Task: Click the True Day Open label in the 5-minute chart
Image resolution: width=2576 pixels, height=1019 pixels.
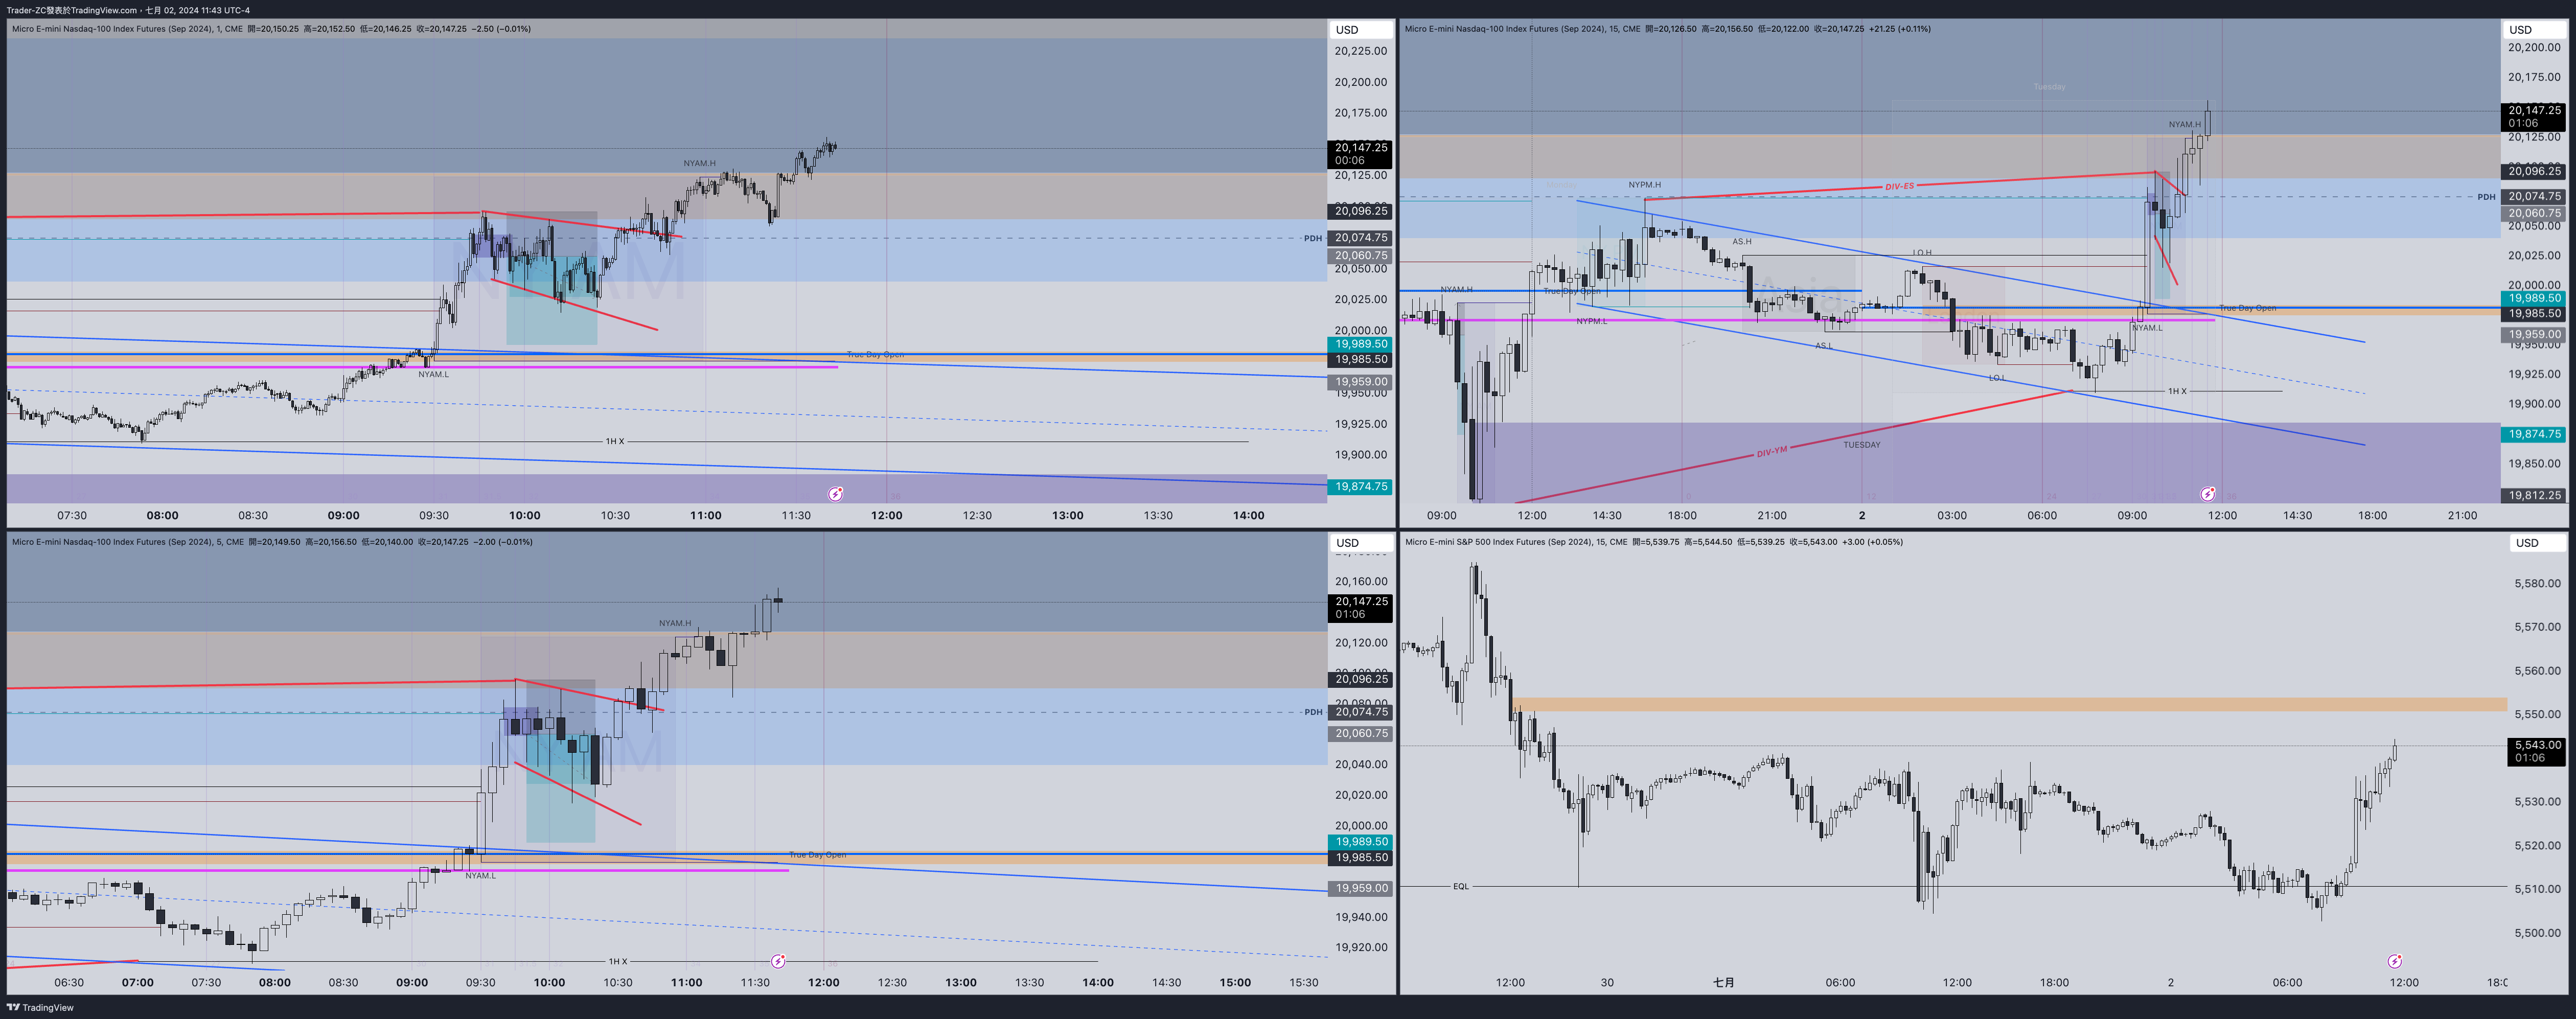Action: pyautogui.click(x=817, y=855)
